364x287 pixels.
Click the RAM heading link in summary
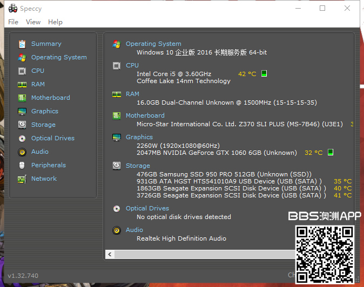coord(132,94)
